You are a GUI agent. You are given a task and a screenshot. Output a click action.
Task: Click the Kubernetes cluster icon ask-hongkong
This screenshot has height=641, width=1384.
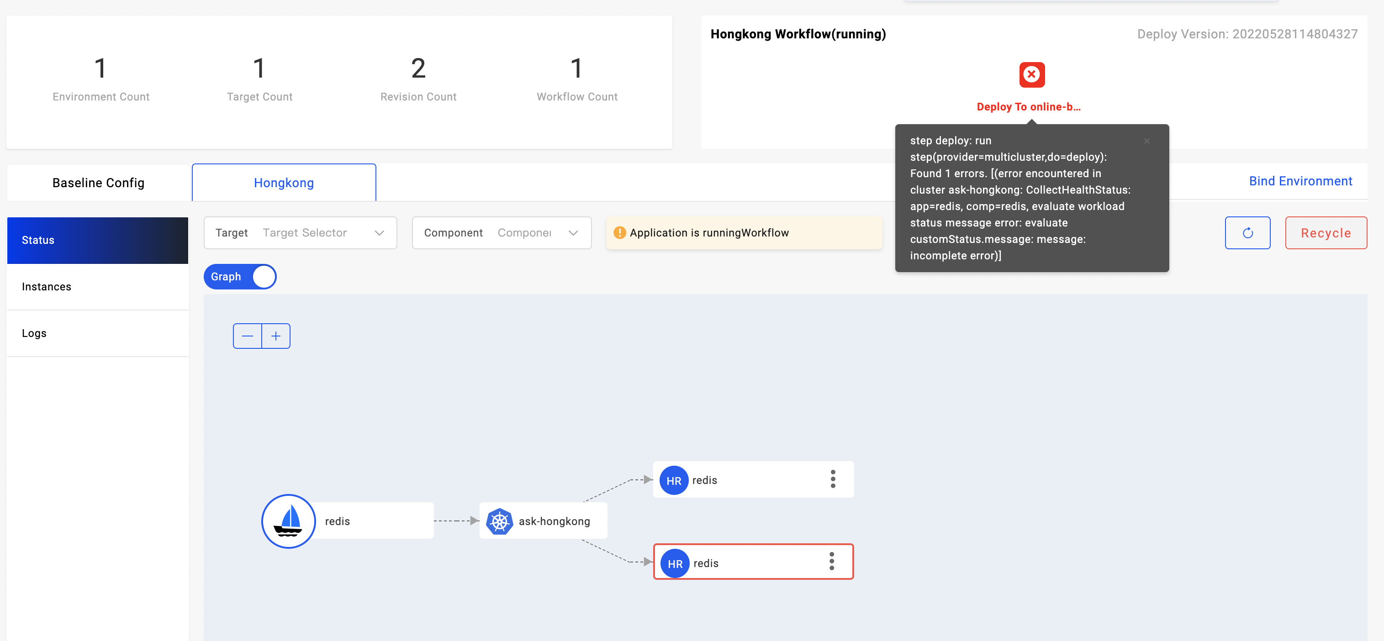(x=499, y=521)
